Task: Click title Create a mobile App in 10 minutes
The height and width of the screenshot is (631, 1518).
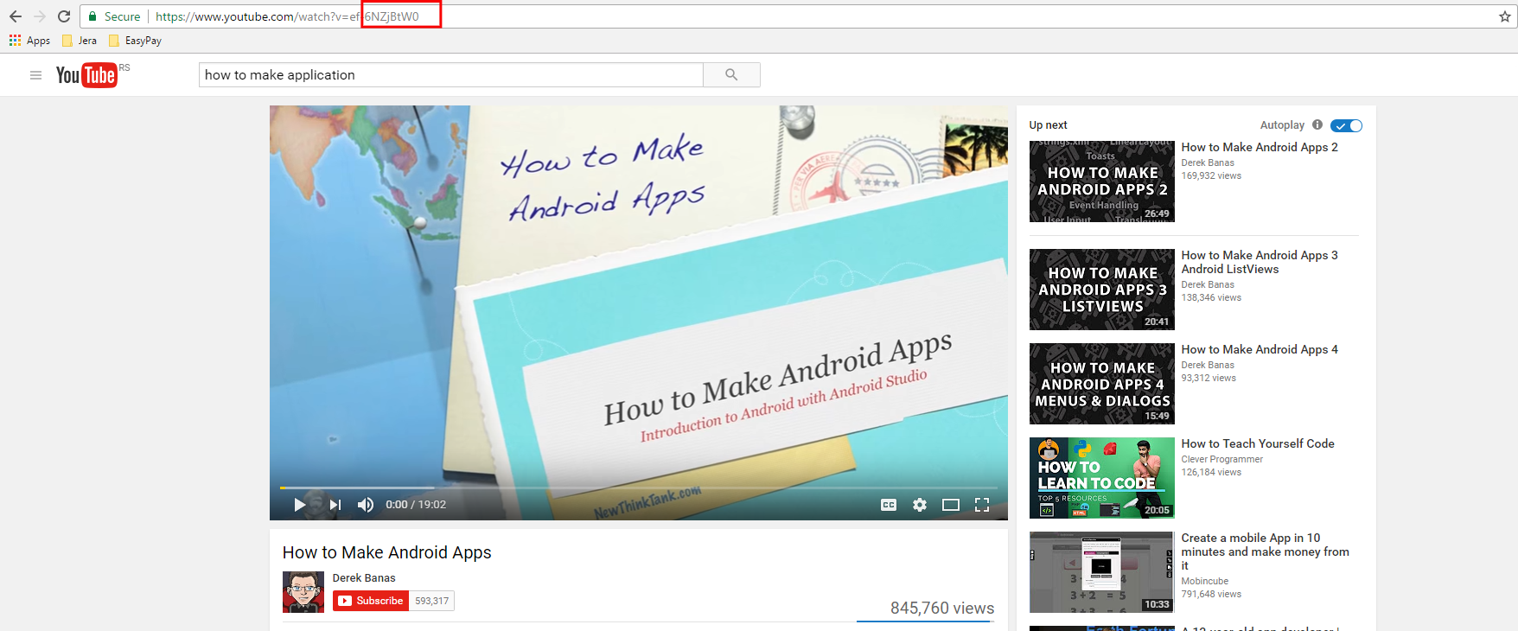Action: click(x=1266, y=551)
